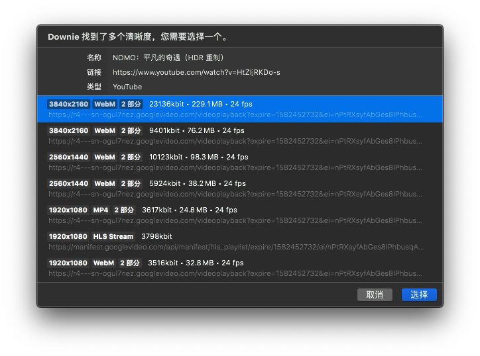Select the 10123kbit 98.3 MB row
This screenshot has width=480, height=356.
pyautogui.click(x=240, y=162)
